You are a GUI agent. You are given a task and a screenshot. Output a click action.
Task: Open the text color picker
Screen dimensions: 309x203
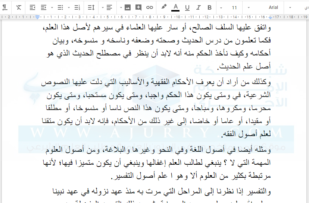click(175, 7)
